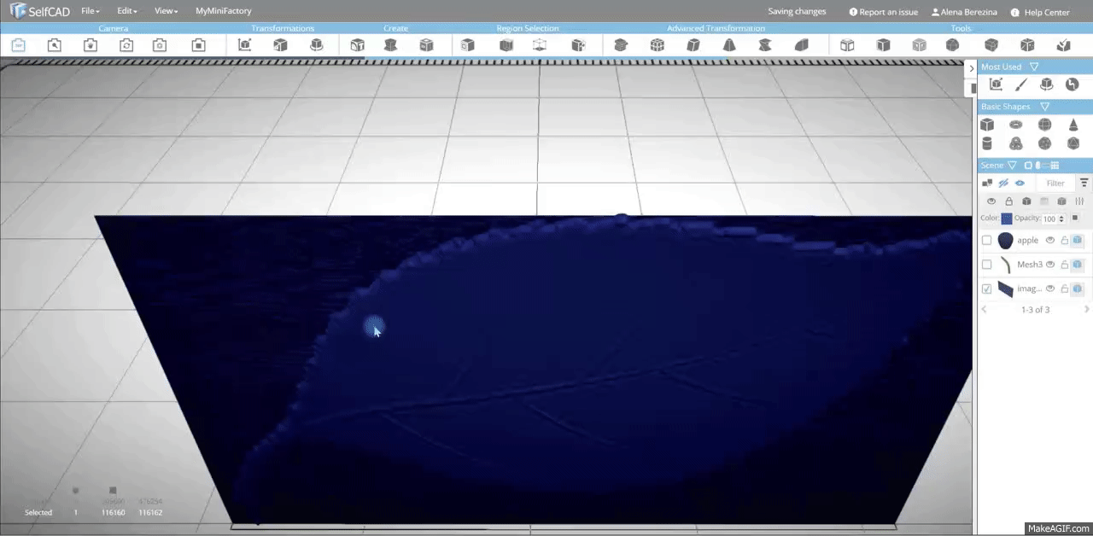Select the taper tool in Advanced Transformation
Viewport: 1093px width, 536px height.
pyautogui.click(x=729, y=45)
